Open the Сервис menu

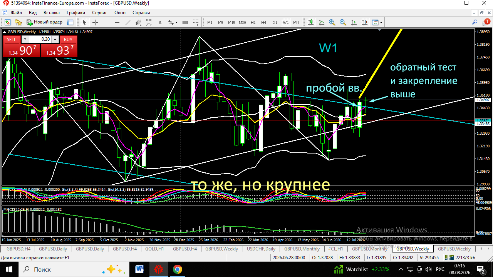pos(100,12)
